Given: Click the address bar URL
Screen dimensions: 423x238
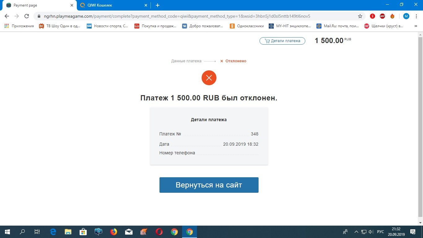Looking at the screenshot, I should tap(177, 16).
